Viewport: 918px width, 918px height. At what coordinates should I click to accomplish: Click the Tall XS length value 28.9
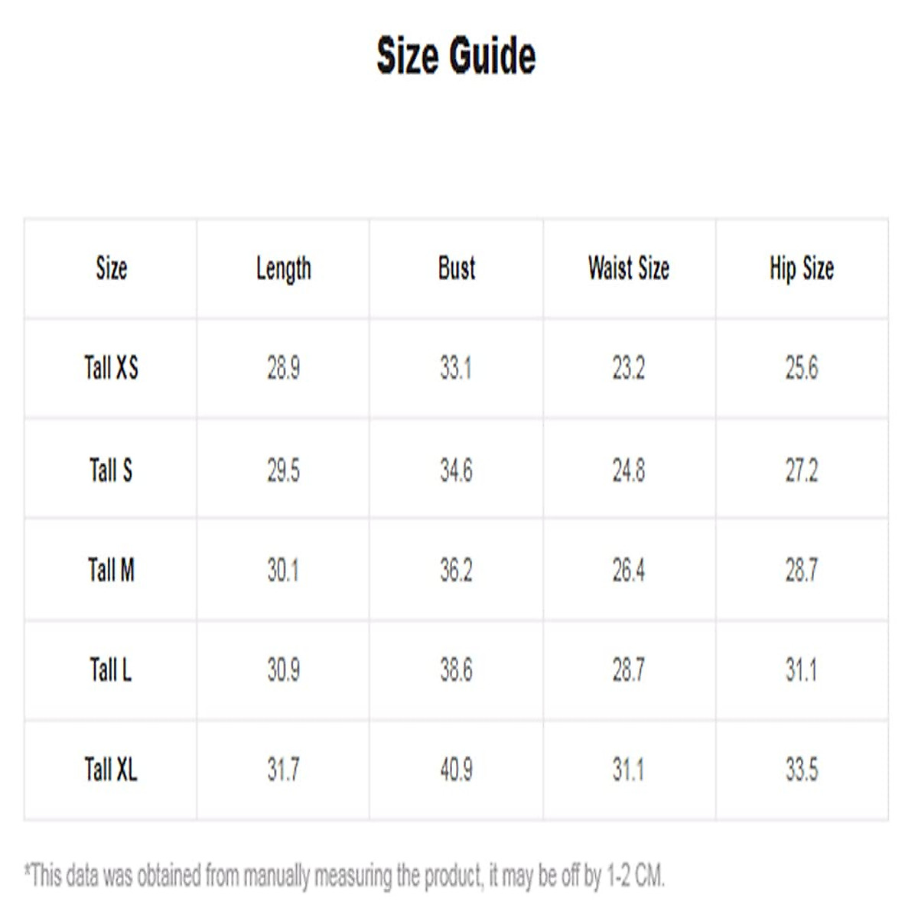[283, 369]
